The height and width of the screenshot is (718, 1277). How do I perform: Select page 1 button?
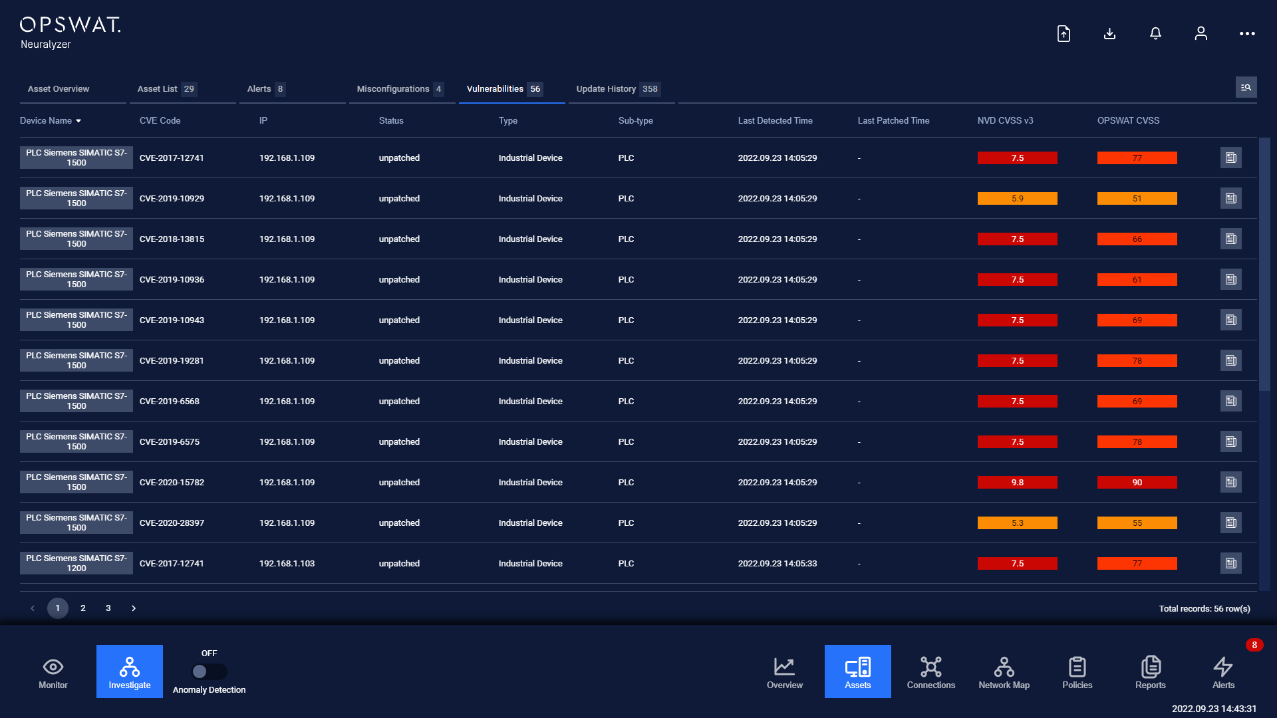coord(58,608)
